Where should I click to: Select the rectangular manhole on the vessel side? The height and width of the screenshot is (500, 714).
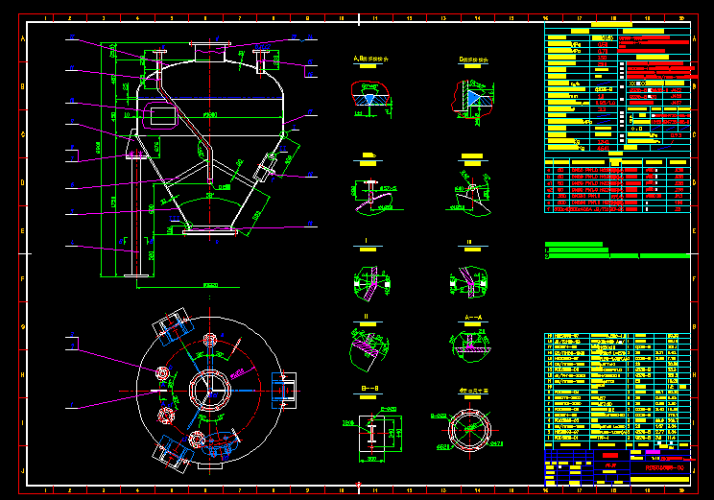point(160,116)
